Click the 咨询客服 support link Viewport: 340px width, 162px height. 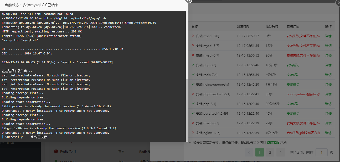[x=273, y=143]
